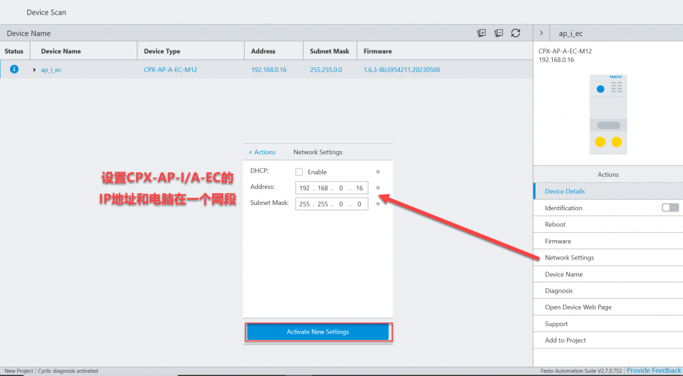
Task: Refresh the device scan list
Action: [x=516, y=33]
